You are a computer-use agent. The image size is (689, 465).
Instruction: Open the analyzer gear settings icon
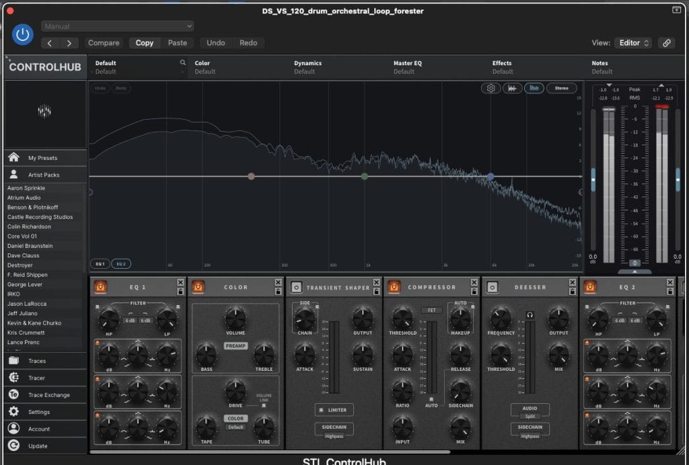491,88
